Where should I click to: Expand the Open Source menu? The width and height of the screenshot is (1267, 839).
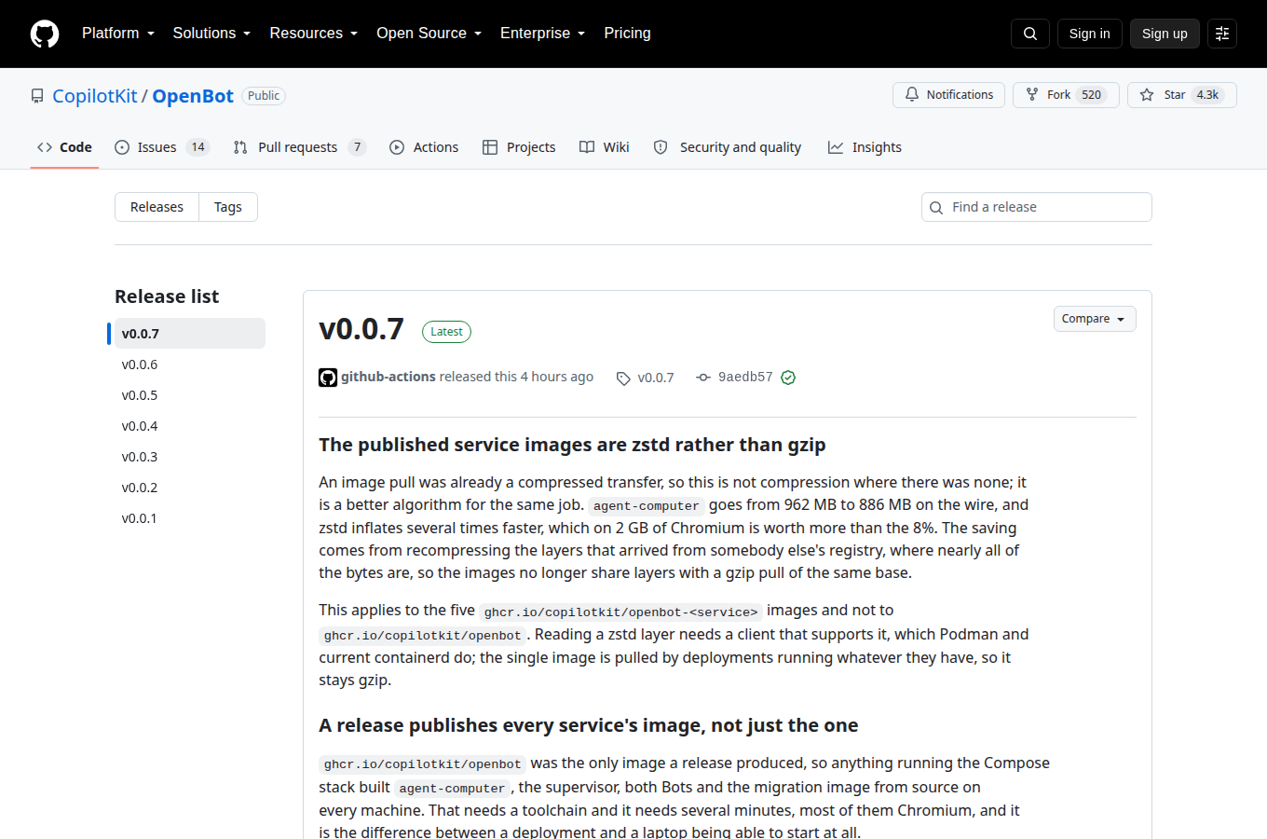[x=429, y=34]
